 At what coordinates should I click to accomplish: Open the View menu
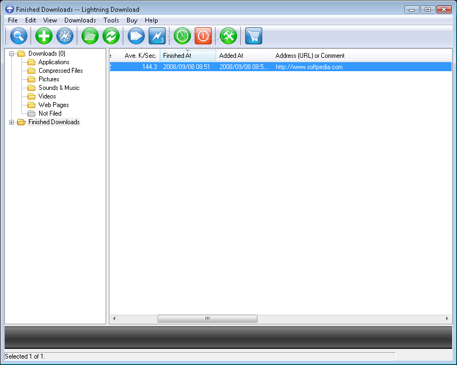50,20
